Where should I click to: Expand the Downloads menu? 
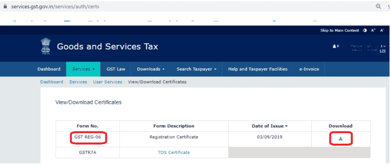point(151,69)
